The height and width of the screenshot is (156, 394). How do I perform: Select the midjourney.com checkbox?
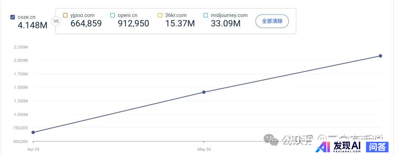(x=206, y=15)
